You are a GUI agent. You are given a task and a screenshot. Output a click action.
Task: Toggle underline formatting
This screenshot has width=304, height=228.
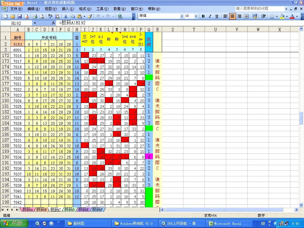point(217,16)
